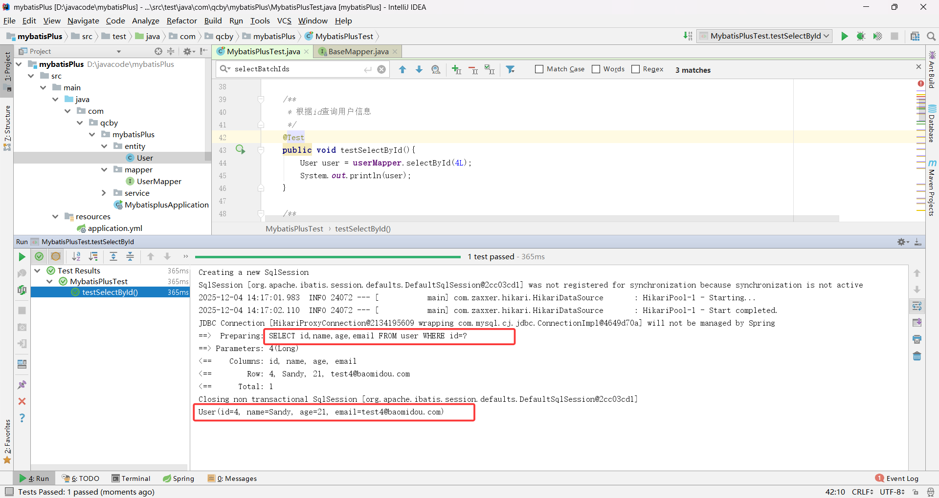This screenshot has height=498, width=939.
Task: Expand the service package node
Action: click(x=104, y=193)
